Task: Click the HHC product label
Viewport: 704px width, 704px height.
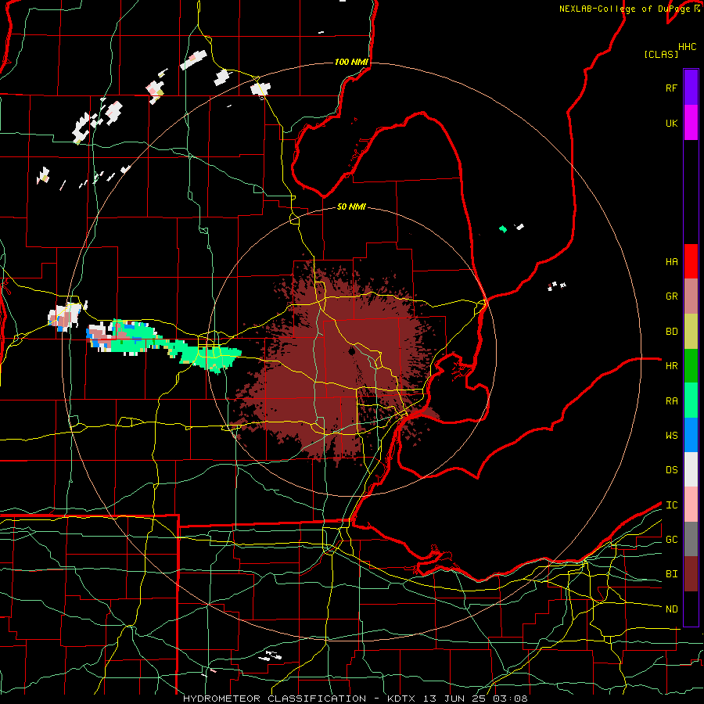Action: tap(687, 47)
